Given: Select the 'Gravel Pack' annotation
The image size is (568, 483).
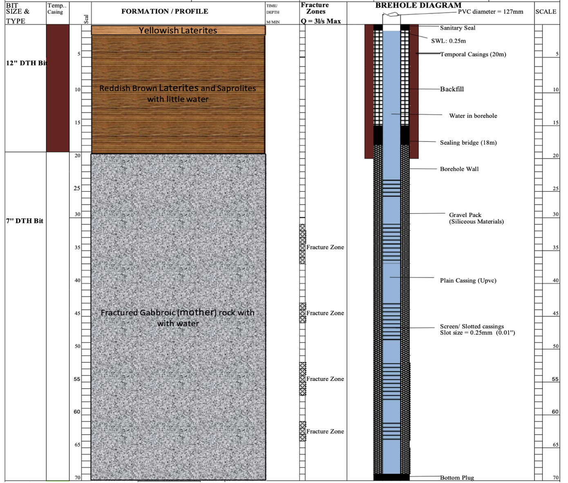Looking at the screenshot, I should [465, 215].
